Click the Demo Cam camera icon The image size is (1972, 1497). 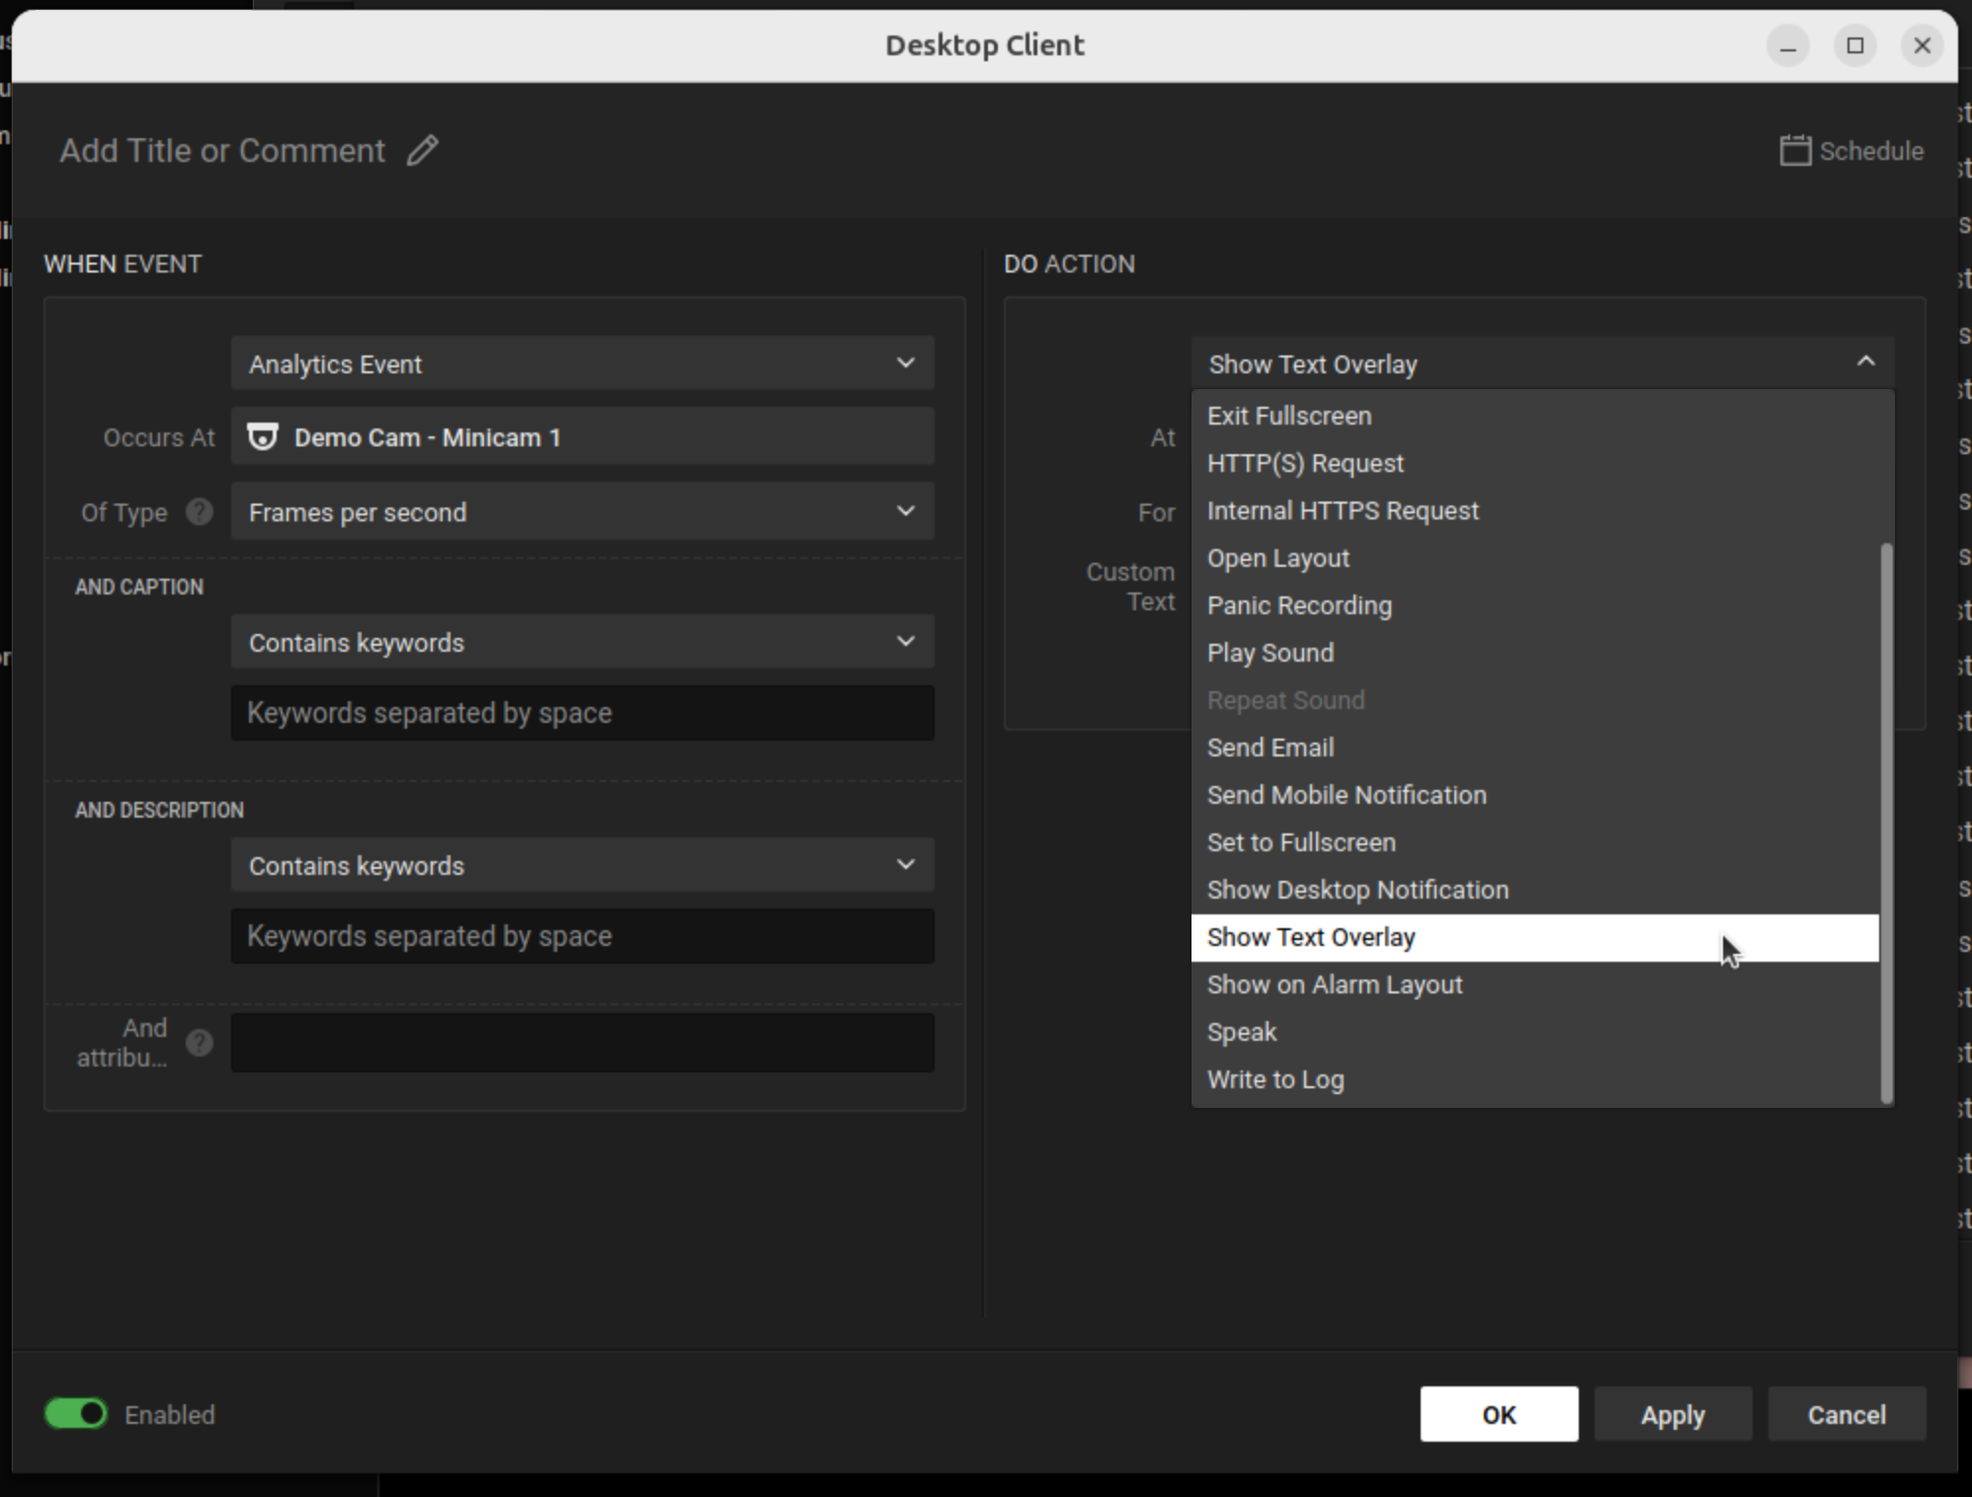[263, 437]
